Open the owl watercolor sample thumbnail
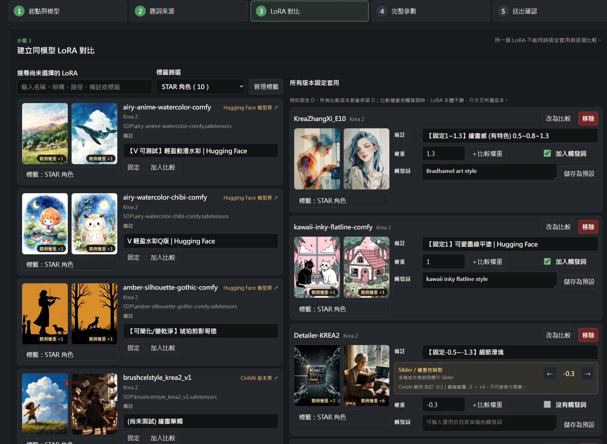The width and height of the screenshot is (607, 444). coord(94,224)
